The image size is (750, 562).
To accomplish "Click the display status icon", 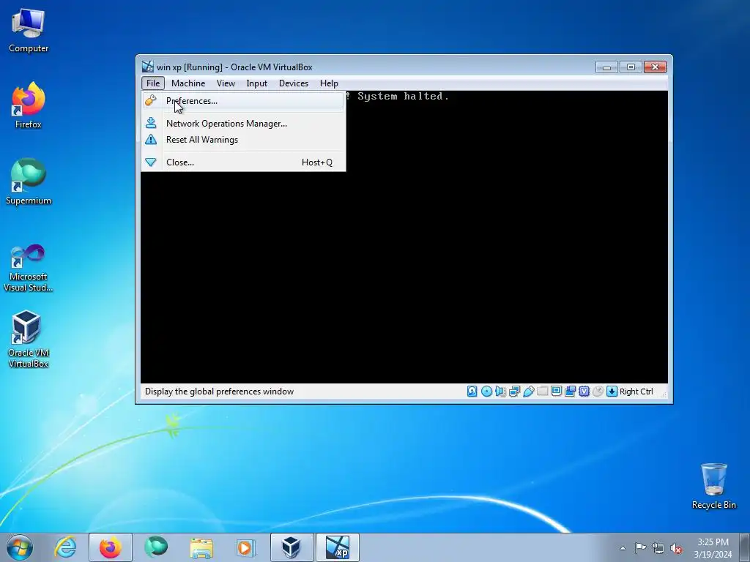I will (557, 391).
